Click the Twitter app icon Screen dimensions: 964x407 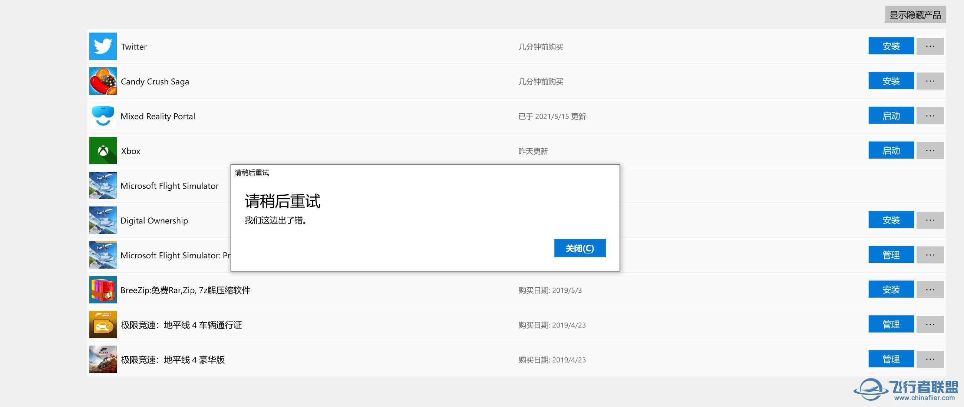click(x=103, y=46)
